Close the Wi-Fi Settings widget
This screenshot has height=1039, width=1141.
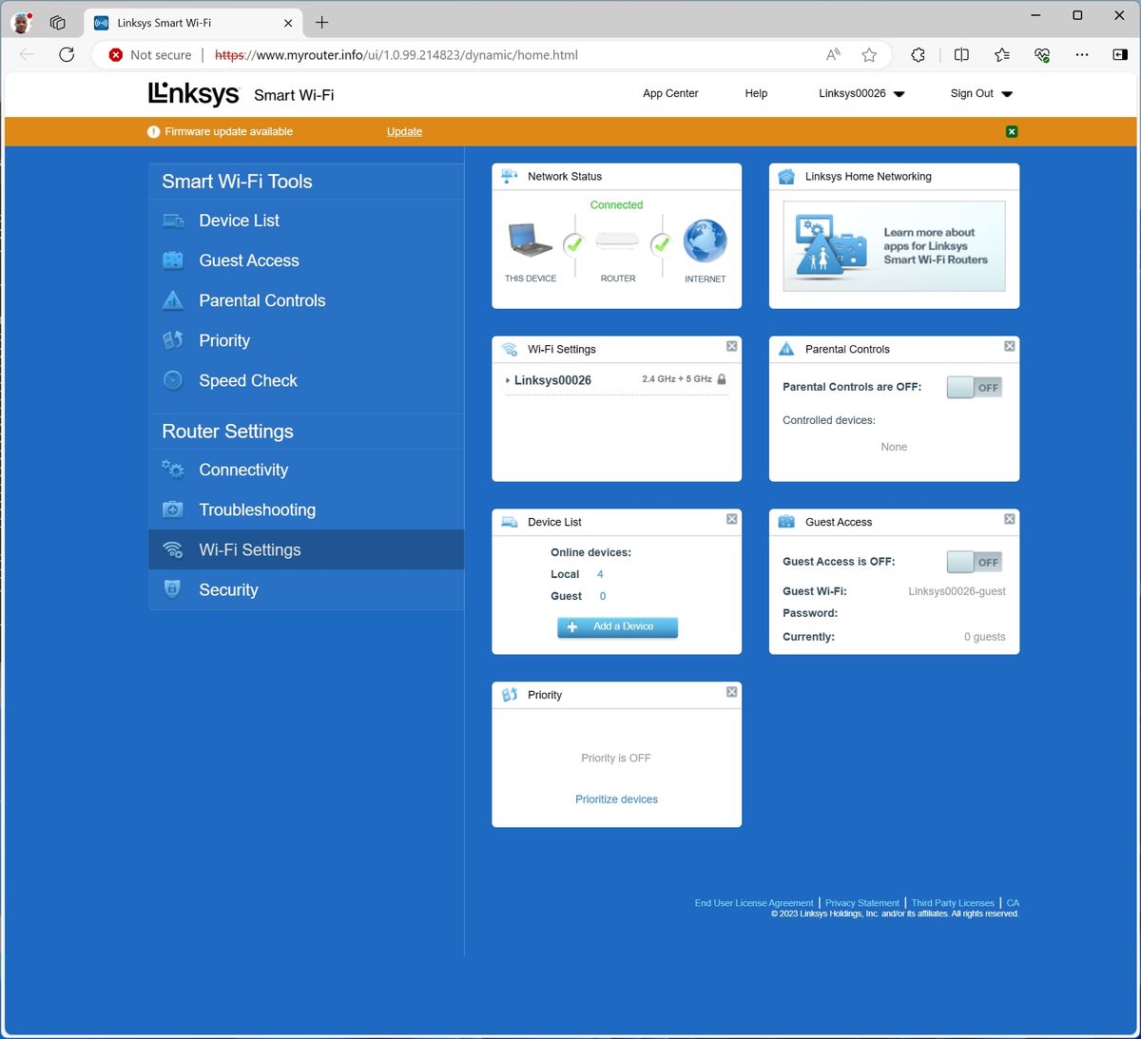click(x=731, y=346)
